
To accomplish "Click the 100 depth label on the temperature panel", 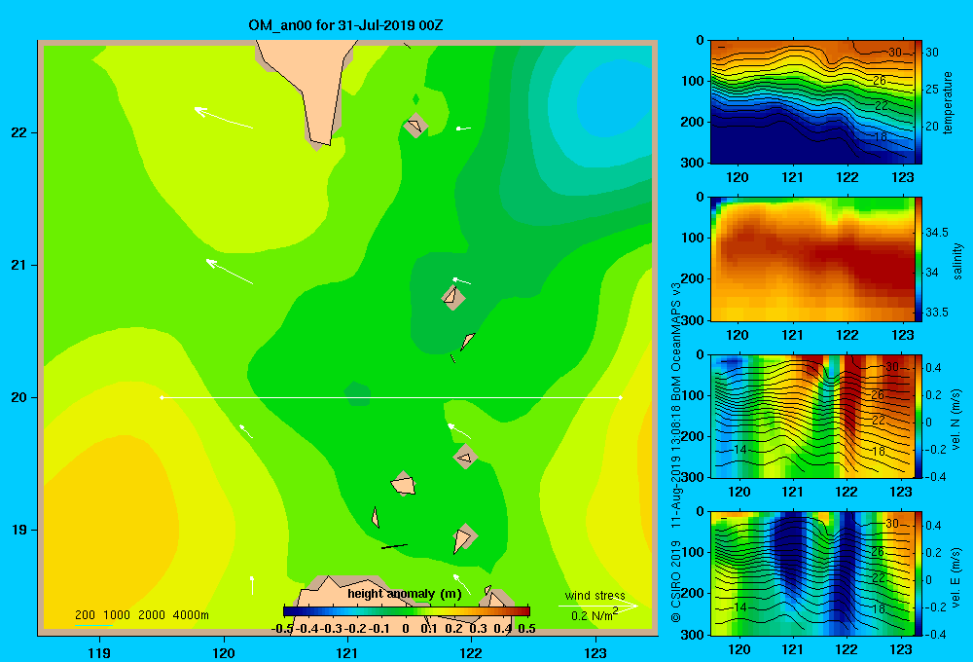I will pyautogui.click(x=694, y=81).
